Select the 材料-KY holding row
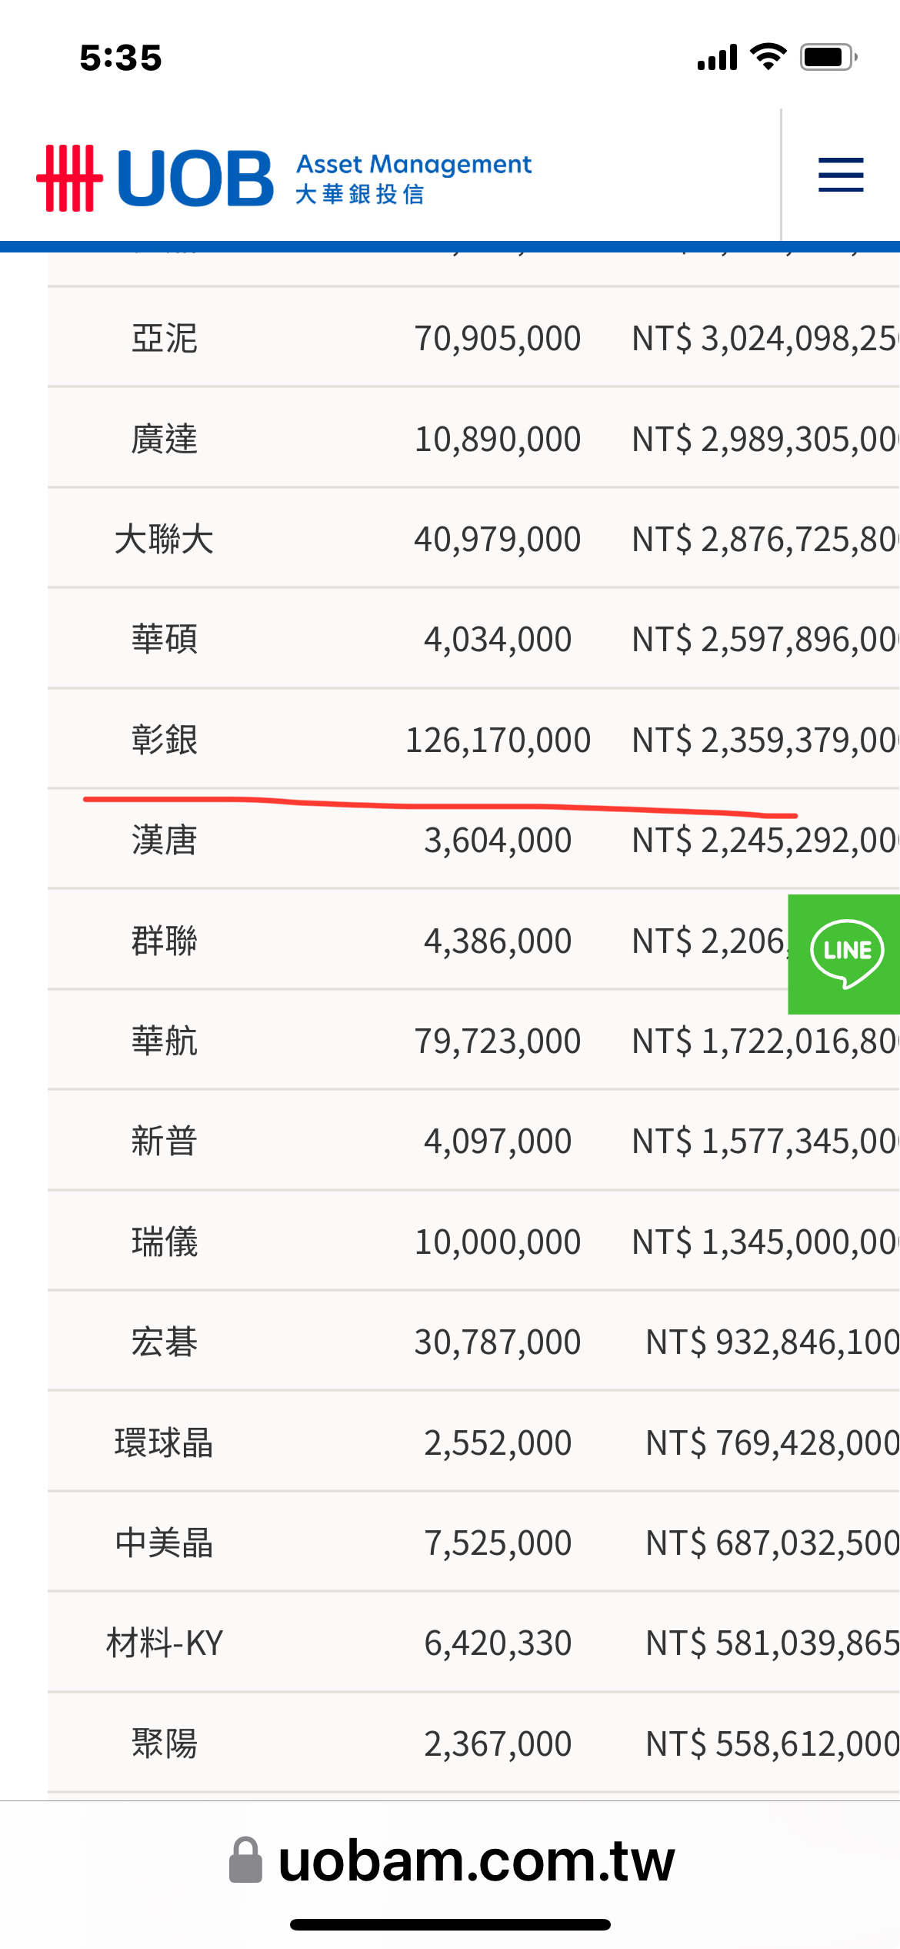Viewport: 900px width, 1949px height. 474,1642
